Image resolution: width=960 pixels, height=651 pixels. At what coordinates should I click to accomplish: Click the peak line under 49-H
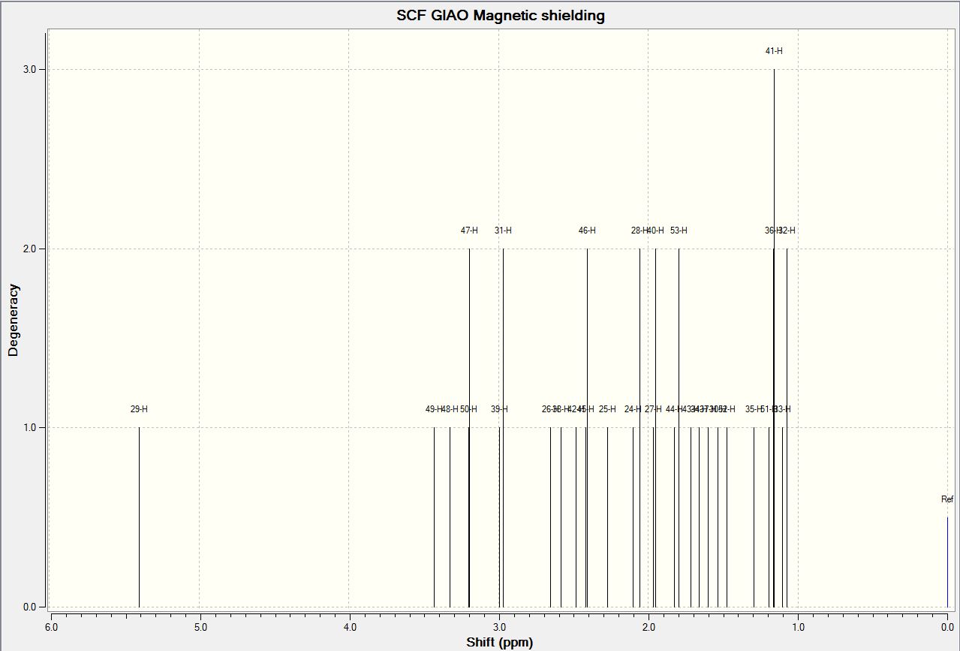434,517
